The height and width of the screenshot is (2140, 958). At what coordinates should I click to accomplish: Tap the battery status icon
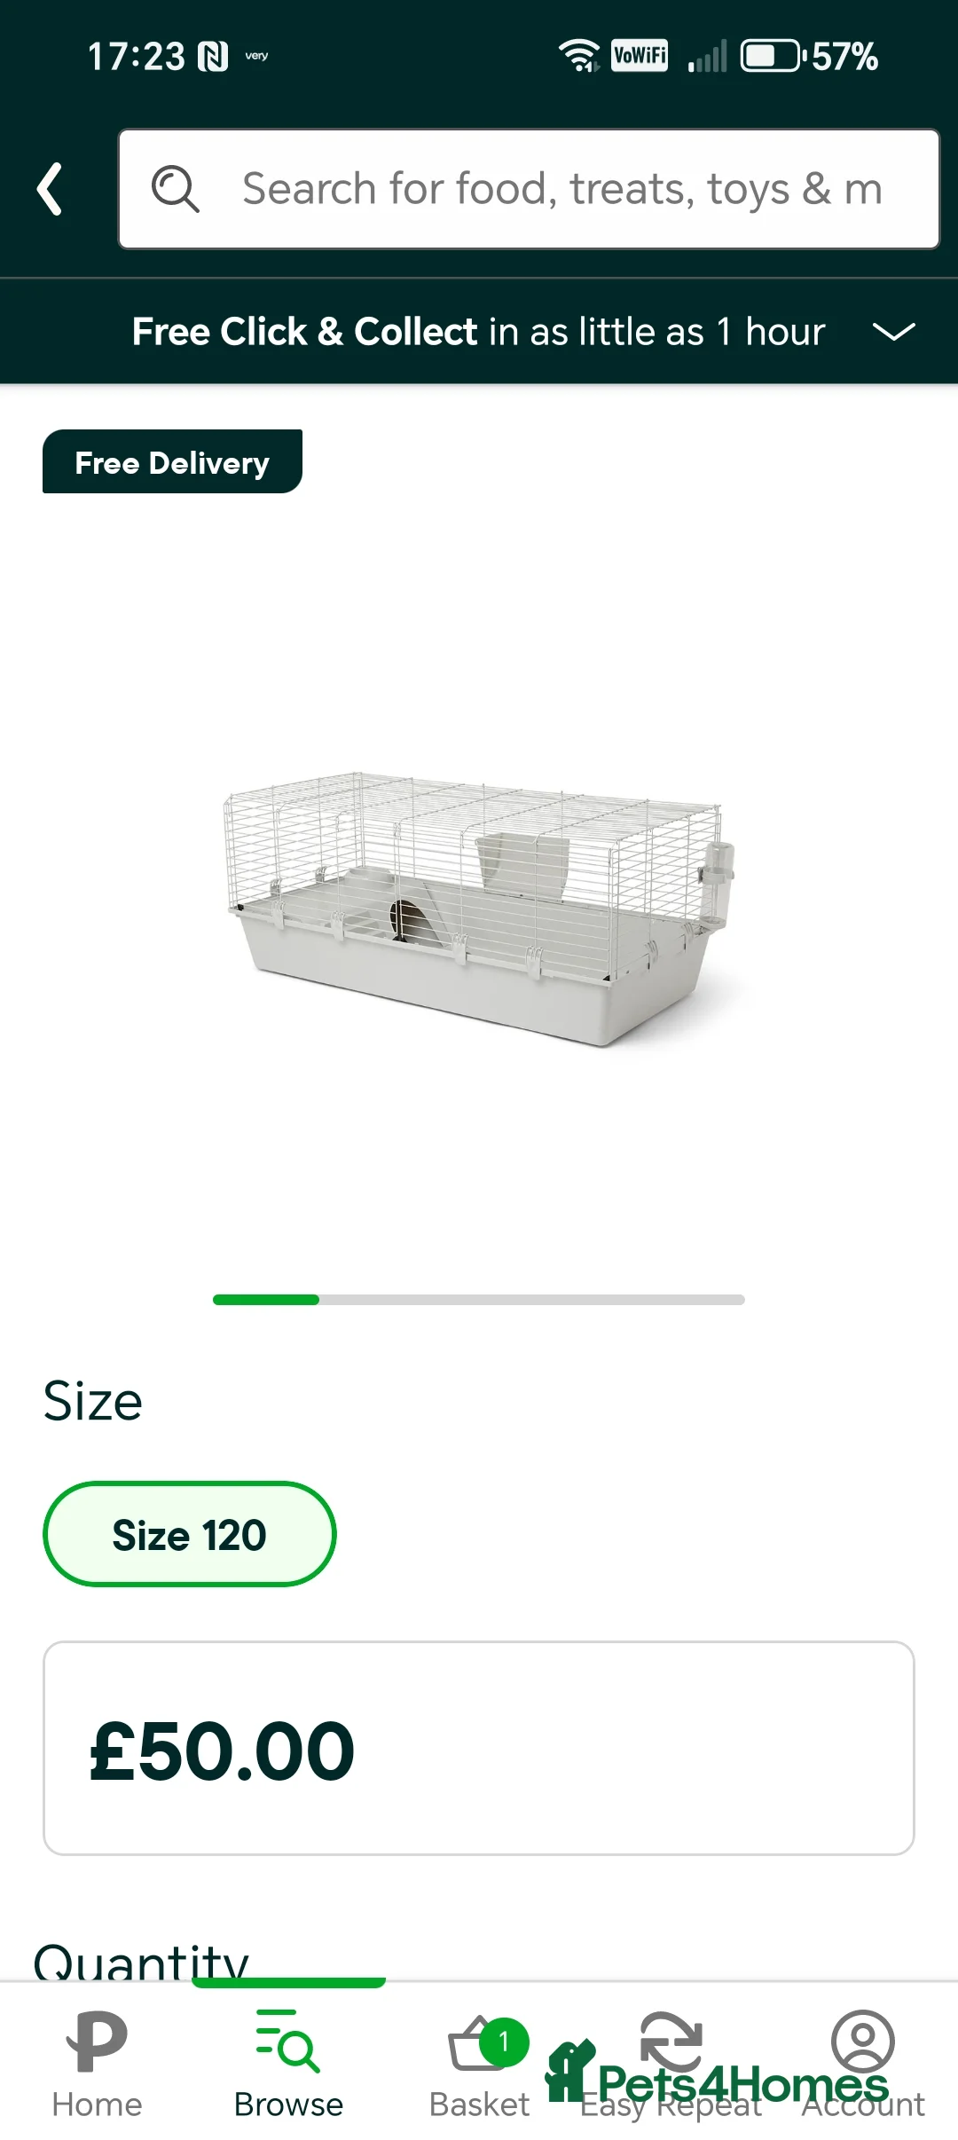(773, 56)
